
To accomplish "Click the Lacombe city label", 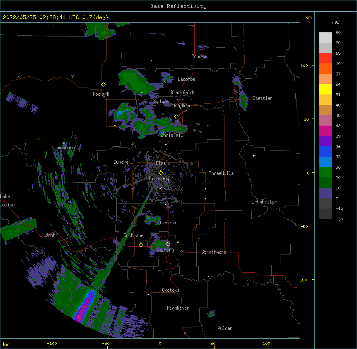I will pos(186,79).
